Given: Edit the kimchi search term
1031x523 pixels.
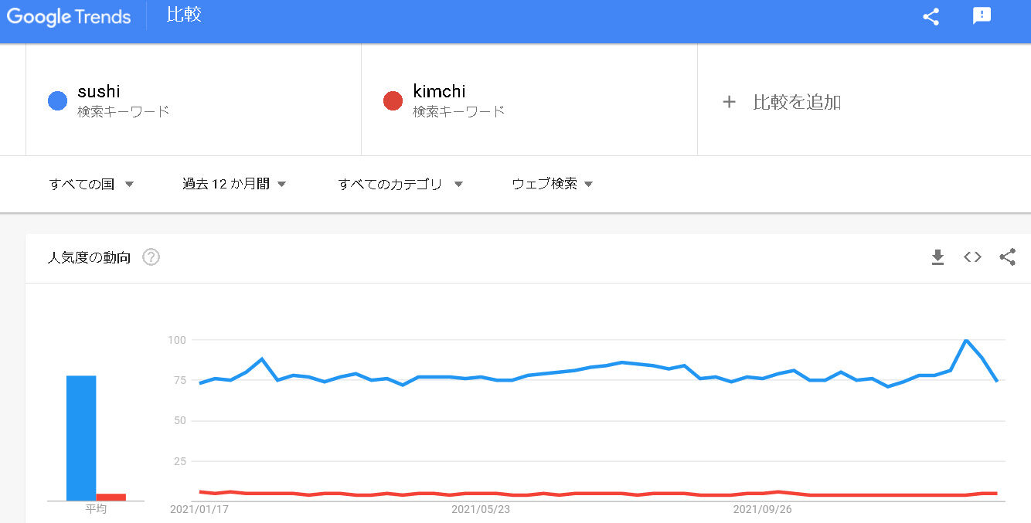Looking at the screenshot, I should click(x=529, y=100).
